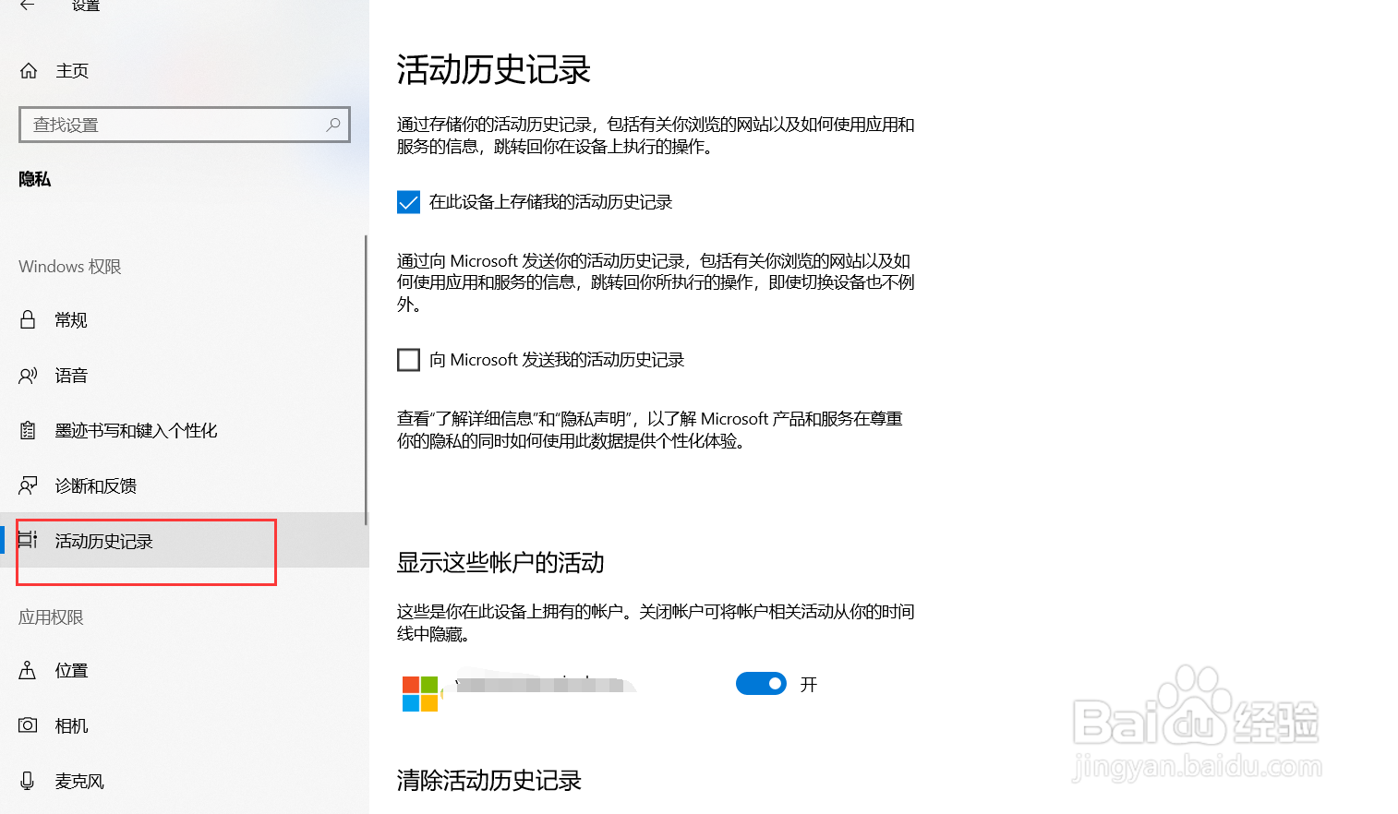
Task: Click the back arrow in Settings
Action: tap(28, 5)
